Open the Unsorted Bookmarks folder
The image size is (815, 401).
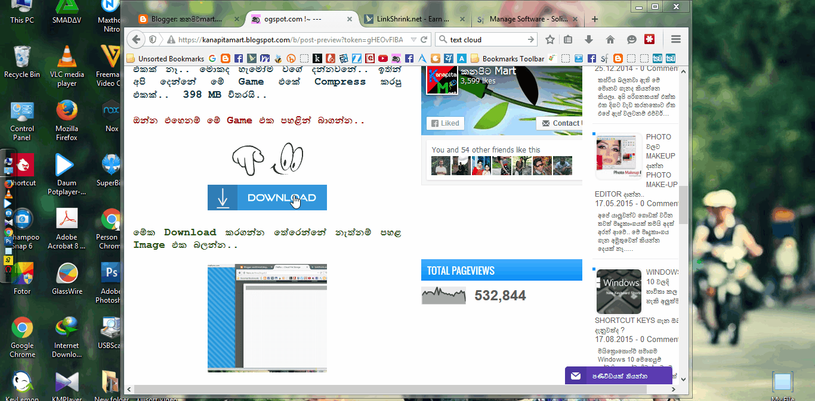pos(165,58)
